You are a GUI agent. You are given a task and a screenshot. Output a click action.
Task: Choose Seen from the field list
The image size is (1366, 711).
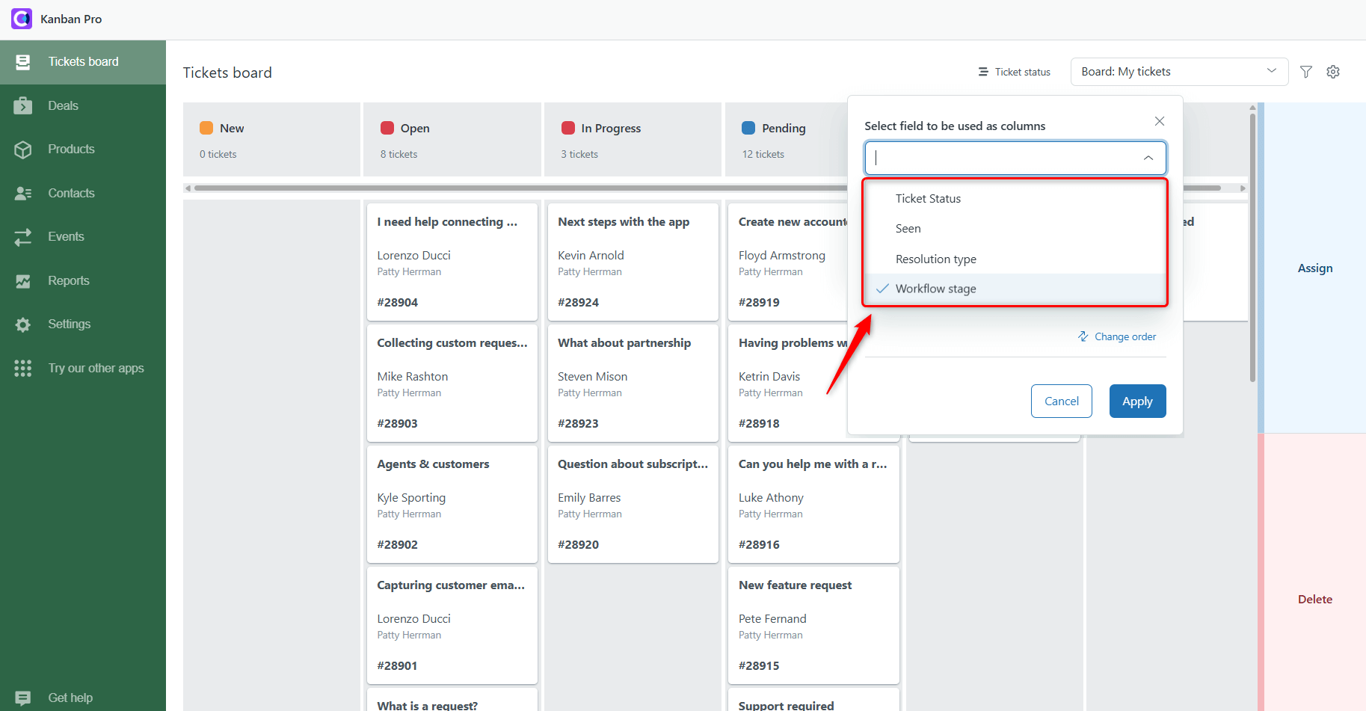908,229
